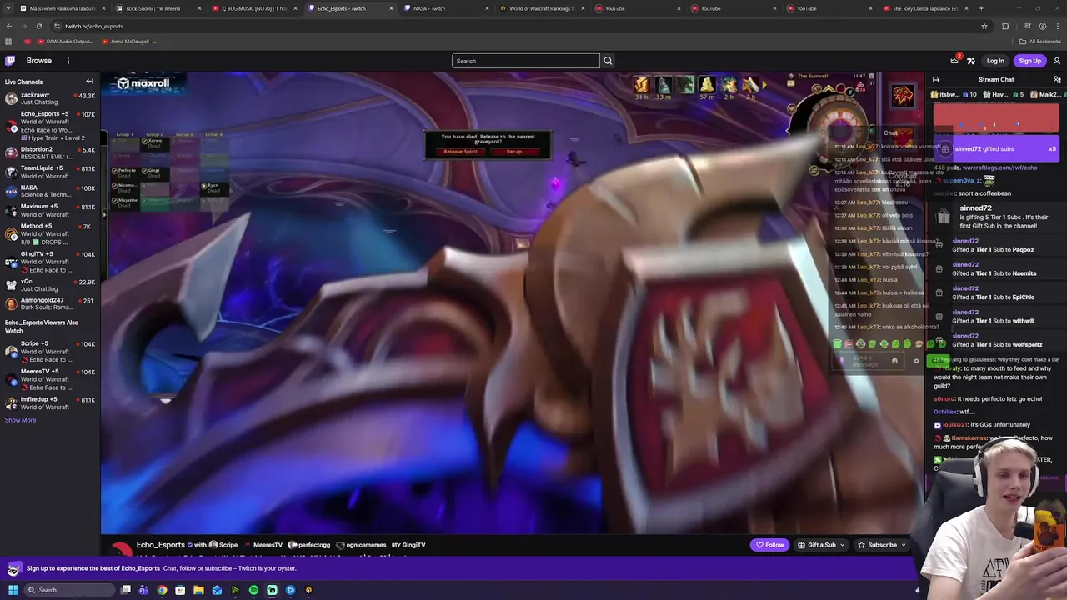Open Asmongold247 channel in sidebar
The height and width of the screenshot is (600, 1067).
click(x=50, y=303)
